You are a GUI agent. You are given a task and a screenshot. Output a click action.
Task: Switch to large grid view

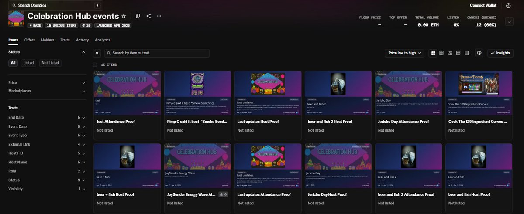433,53
